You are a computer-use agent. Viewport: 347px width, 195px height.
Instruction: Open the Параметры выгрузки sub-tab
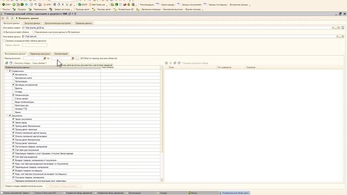click(x=40, y=54)
